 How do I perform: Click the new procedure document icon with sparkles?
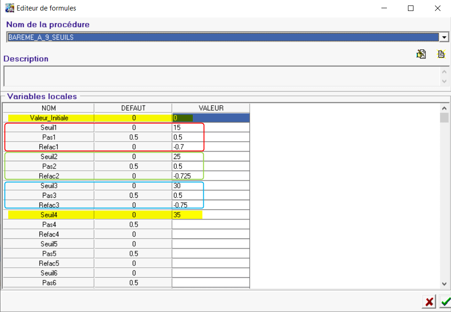point(441,54)
